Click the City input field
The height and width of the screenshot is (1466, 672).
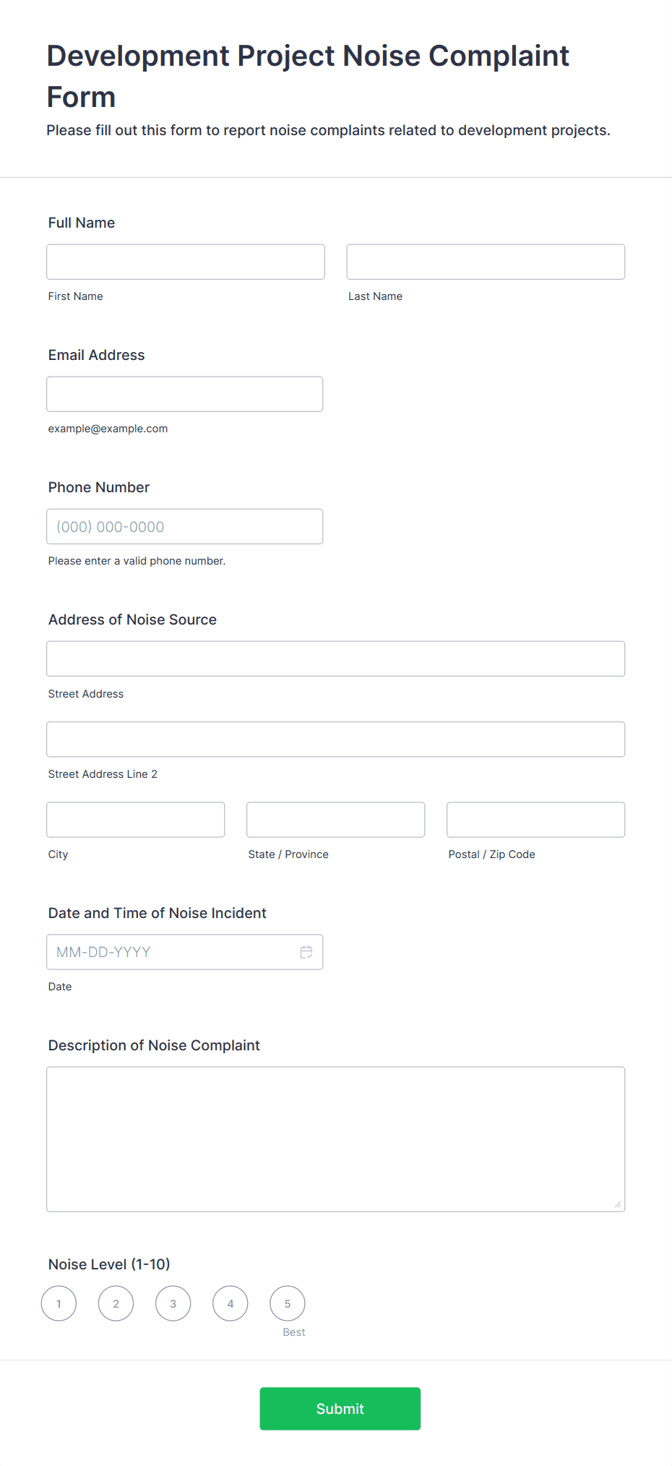pyautogui.click(x=136, y=820)
